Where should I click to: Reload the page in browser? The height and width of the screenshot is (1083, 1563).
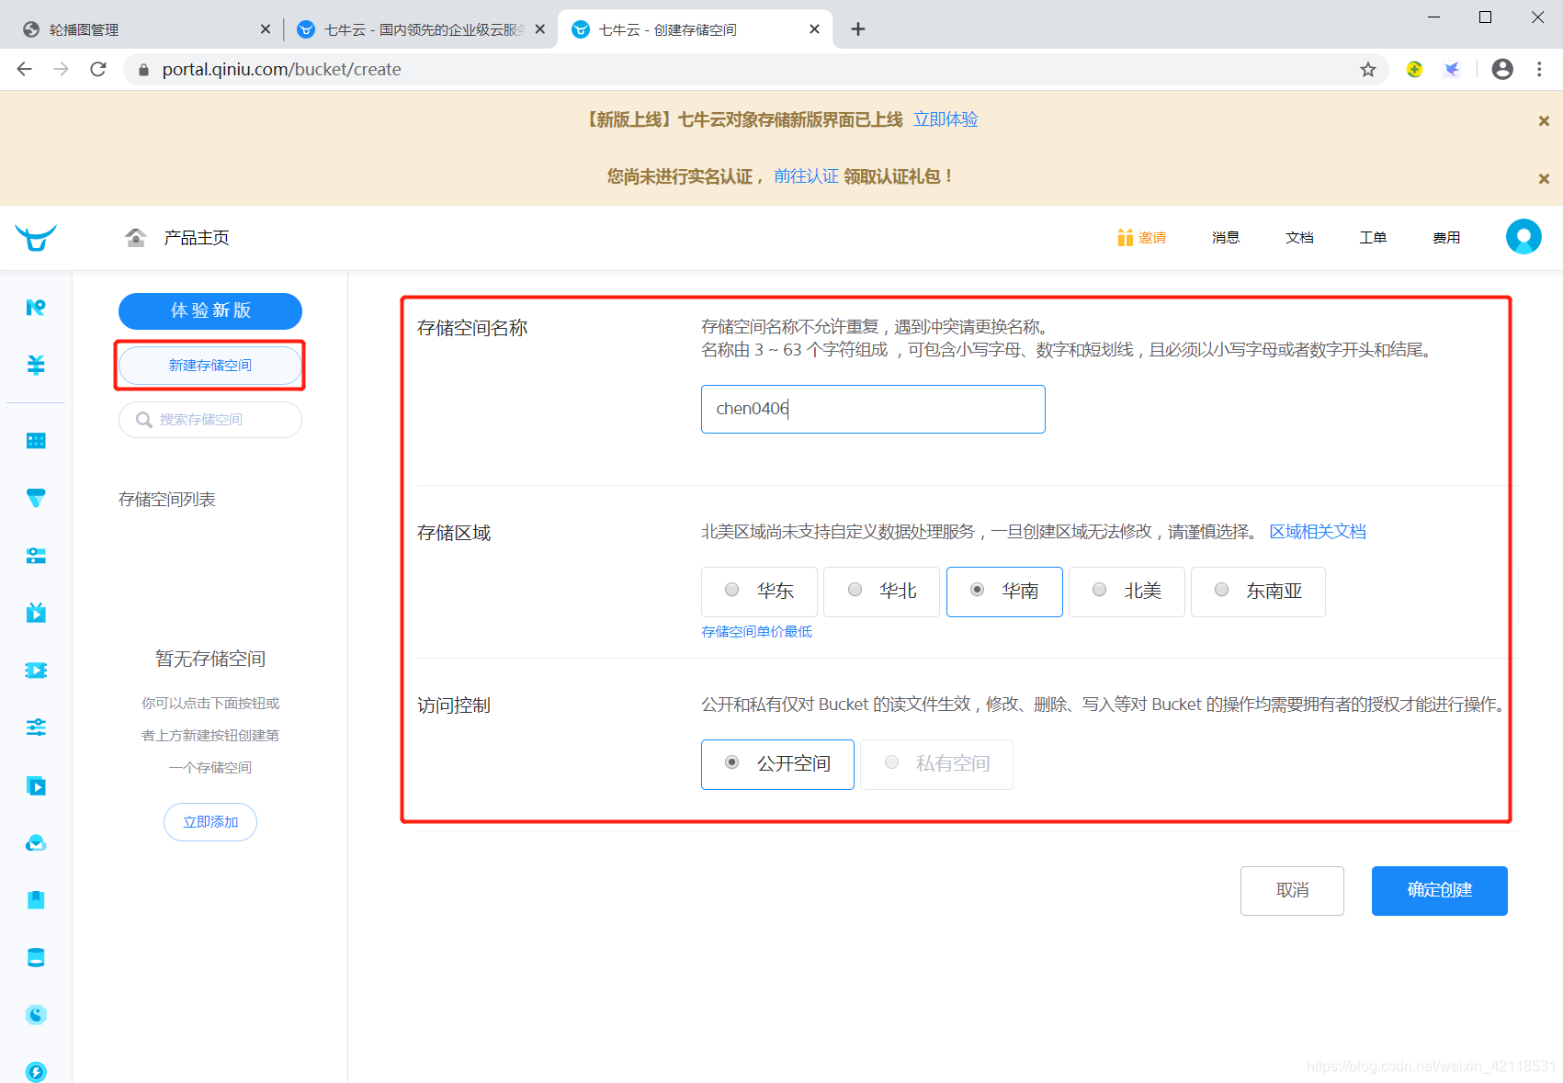pyautogui.click(x=98, y=70)
